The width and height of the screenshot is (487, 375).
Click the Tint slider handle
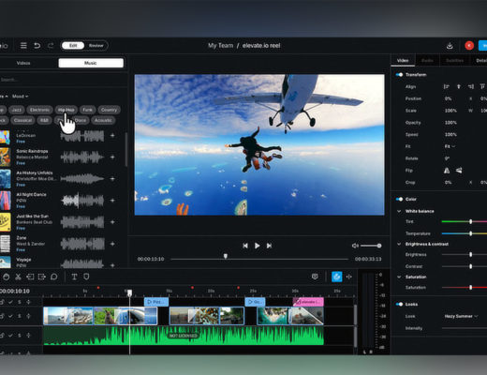(x=471, y=221)
